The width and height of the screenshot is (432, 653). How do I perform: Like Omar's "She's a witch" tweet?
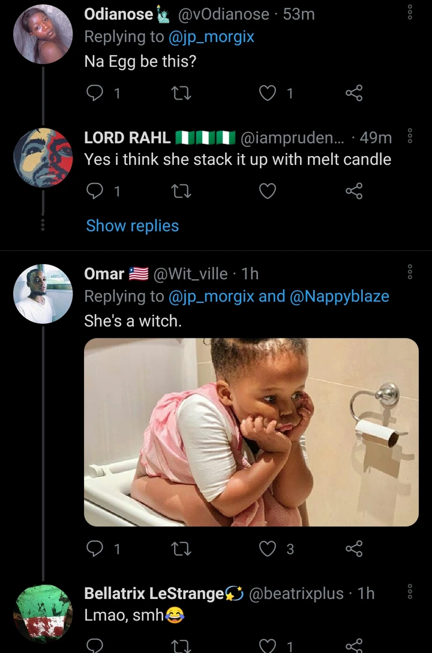(268, 549)
